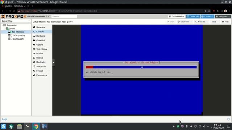Go back in Chrome
Viewport: 232px width, 130px height.
pos(3,11)
